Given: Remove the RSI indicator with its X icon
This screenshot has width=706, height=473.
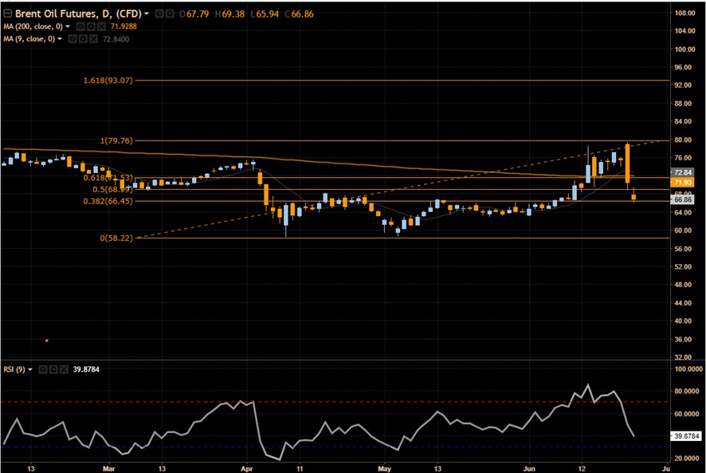Looking at the screenshot, I should (x=64, y=369).
